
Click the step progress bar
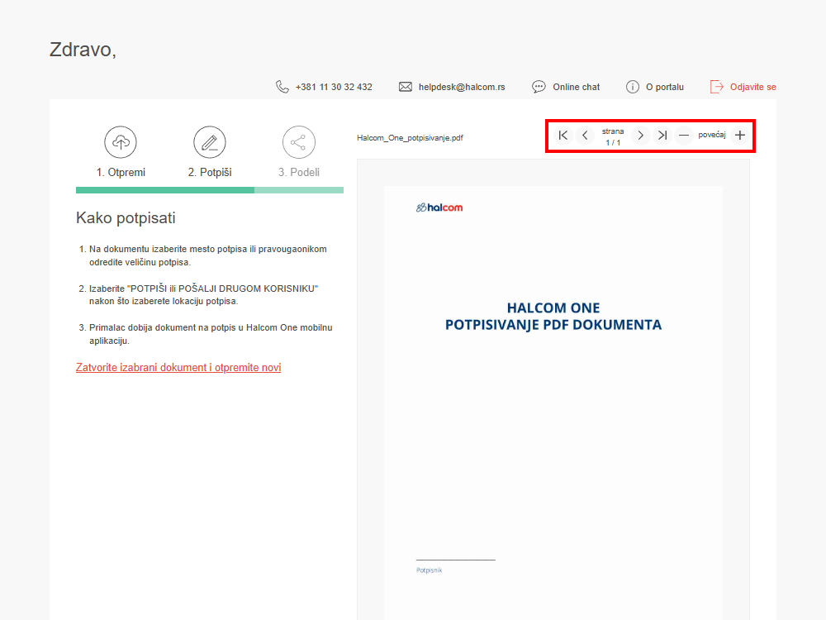point(210,190)
